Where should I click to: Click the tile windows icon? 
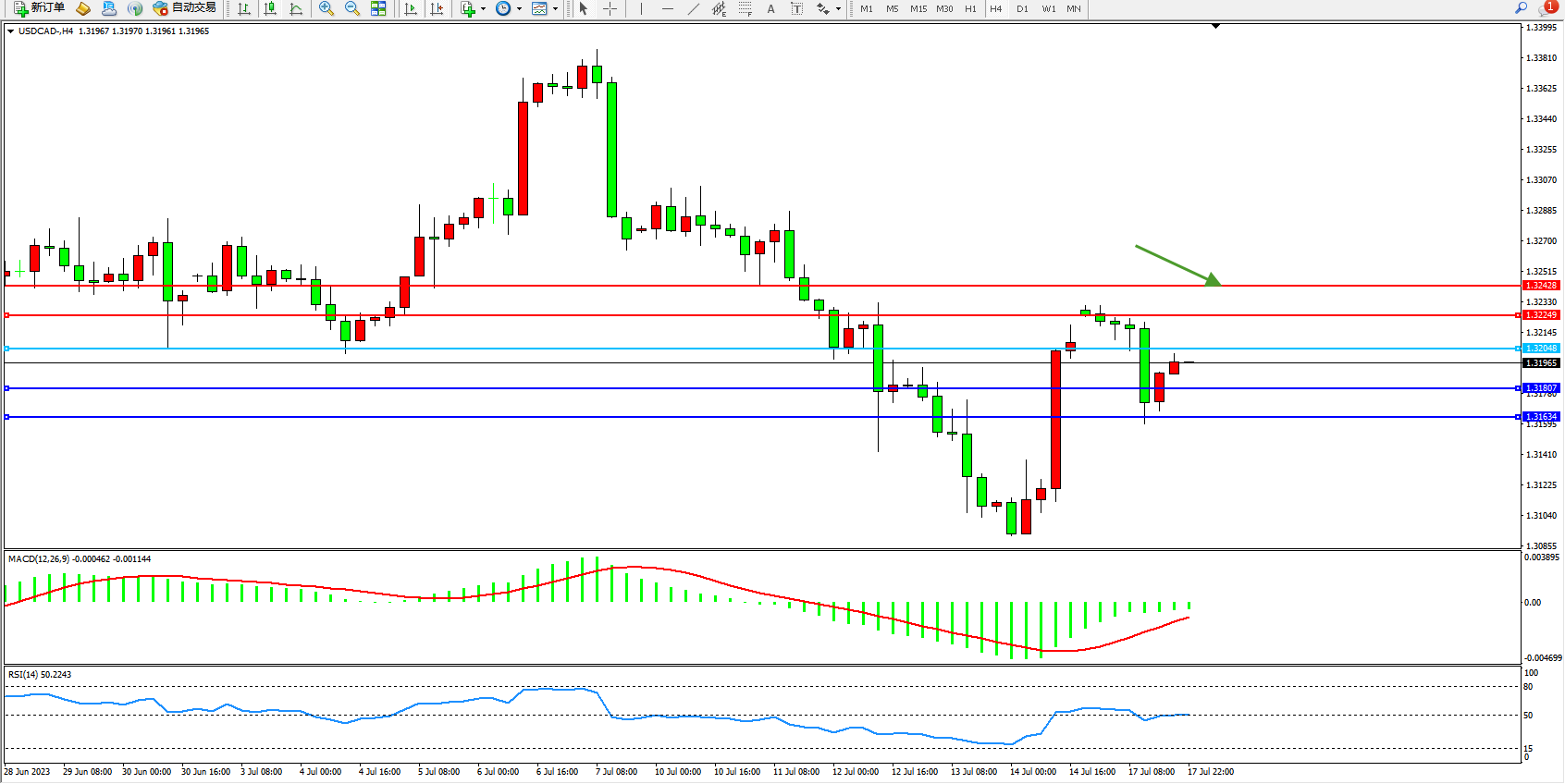378,8
